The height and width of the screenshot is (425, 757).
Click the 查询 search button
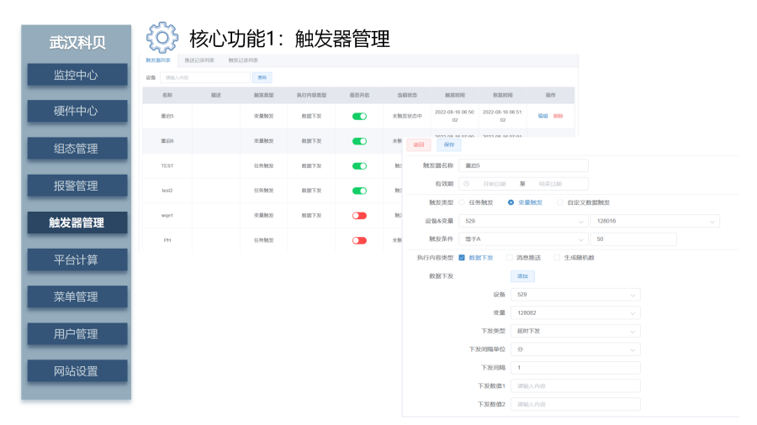point(262,77)
